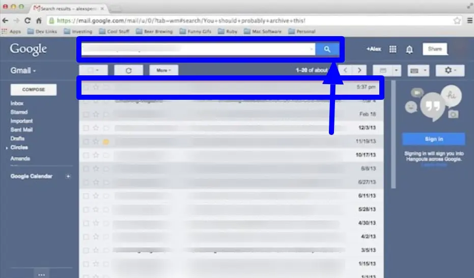Open the Gmail product dropdown
Image resolution: width=474 pixels, height=278 pixels.
(x=23, y=70)
